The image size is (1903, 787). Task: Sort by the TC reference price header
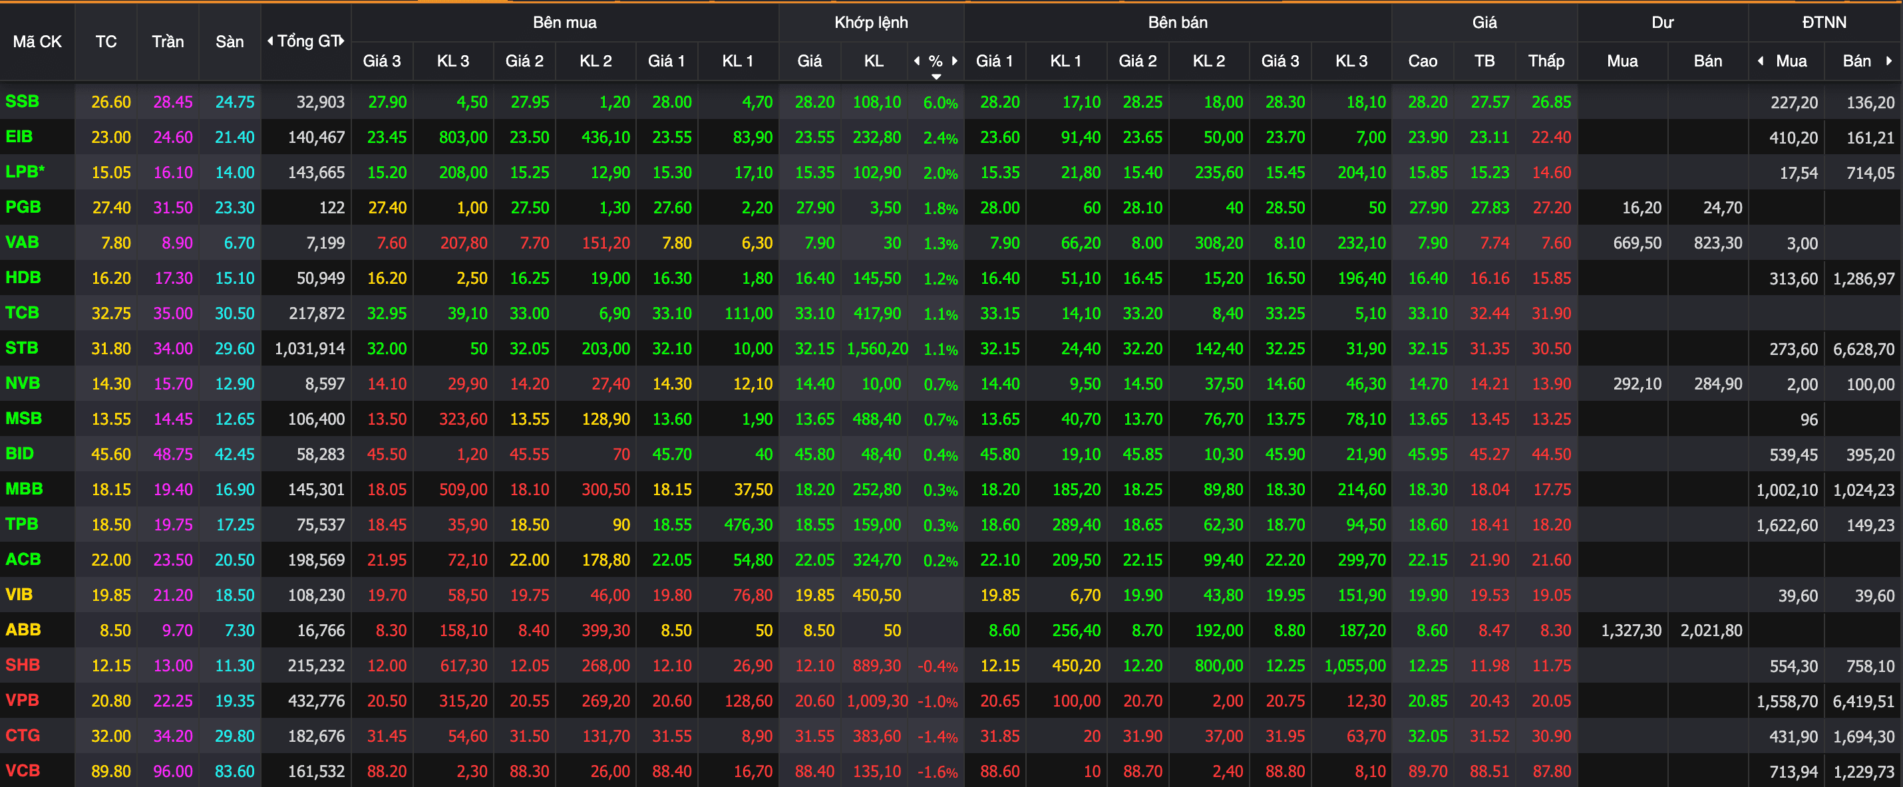coord(106,42)
